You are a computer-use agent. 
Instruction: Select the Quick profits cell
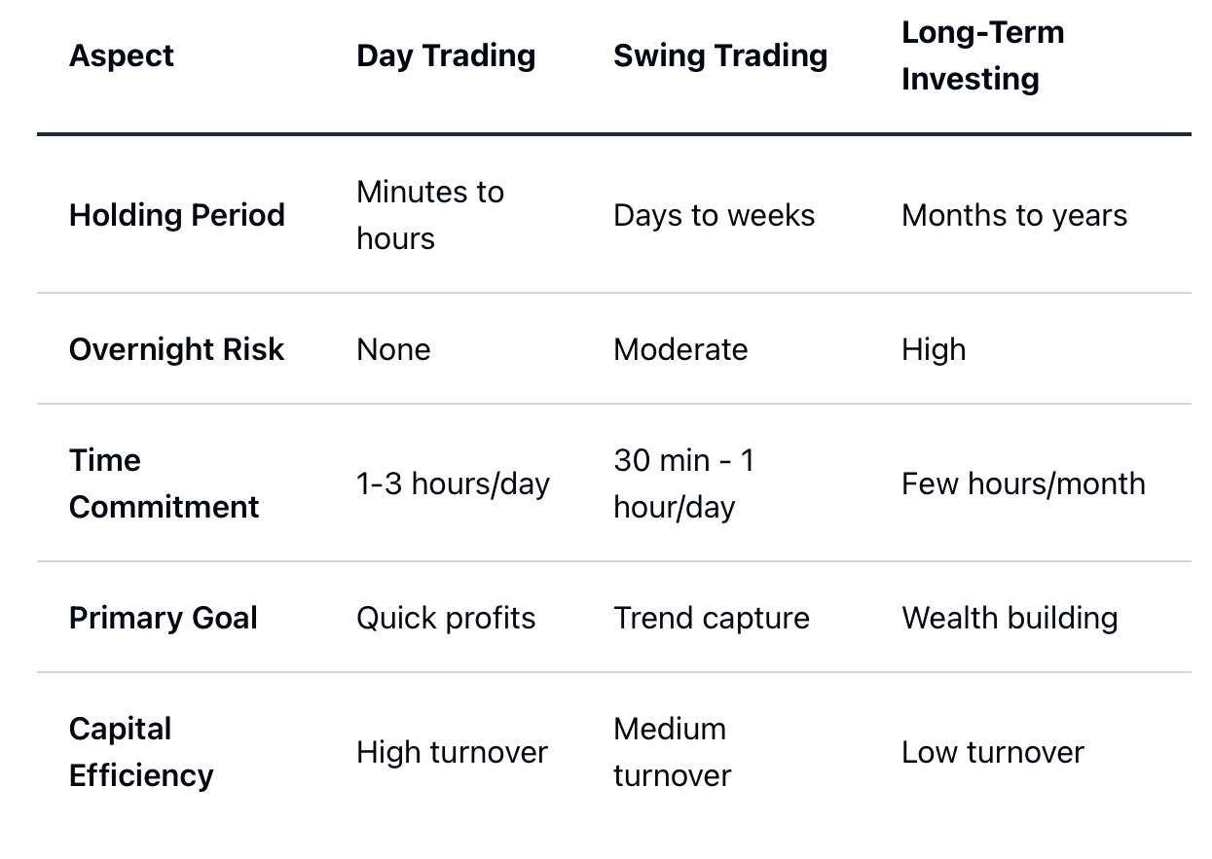coord(446,618)
